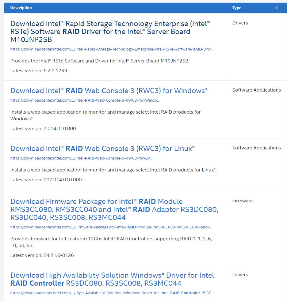Click the sort arrows in Type header
The width and height of the screenshot is (287, 301).
[x=277, y=8]
